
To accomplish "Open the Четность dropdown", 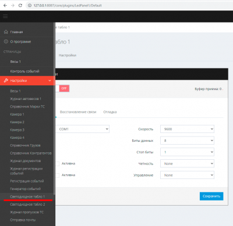I will click(187, 164).
